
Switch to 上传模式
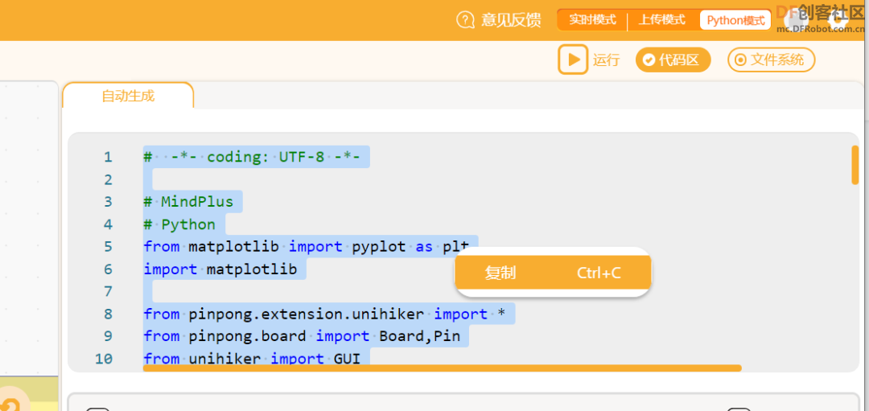(661, 20)
